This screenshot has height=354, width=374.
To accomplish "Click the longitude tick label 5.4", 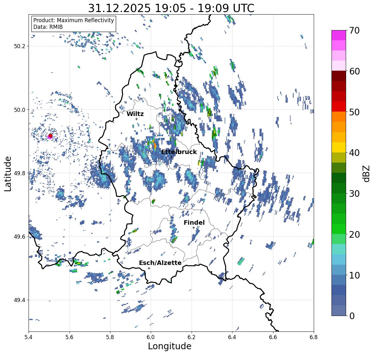I will (x=29, y=337).
